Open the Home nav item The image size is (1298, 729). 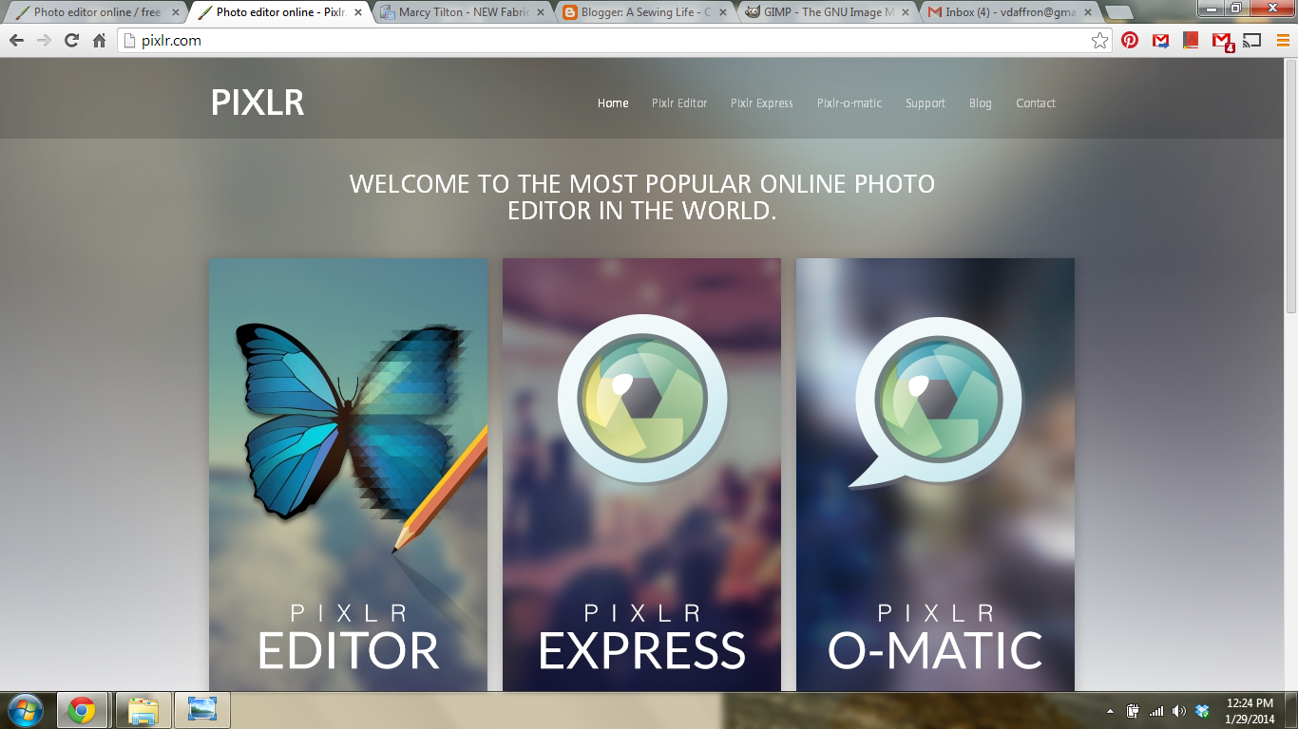(x=613, y=103)
